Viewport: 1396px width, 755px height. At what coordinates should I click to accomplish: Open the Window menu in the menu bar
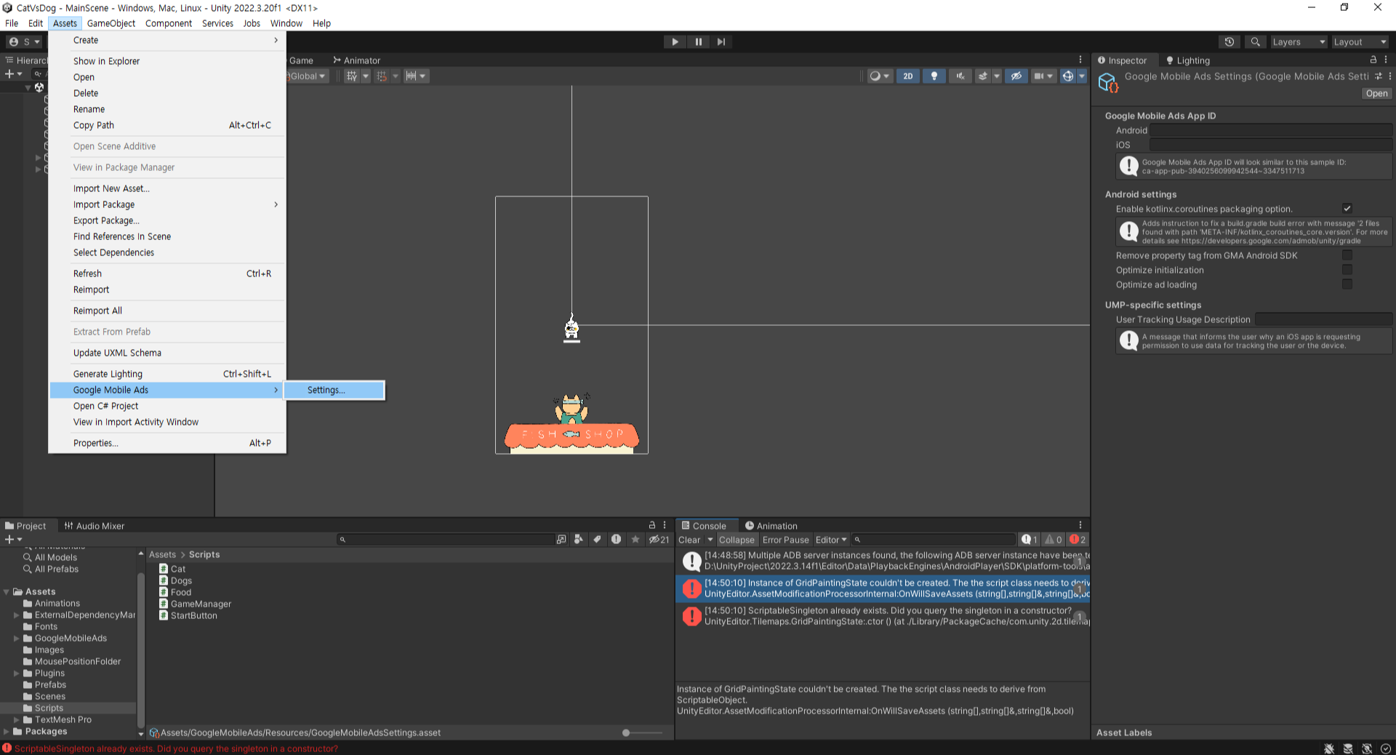286,23
